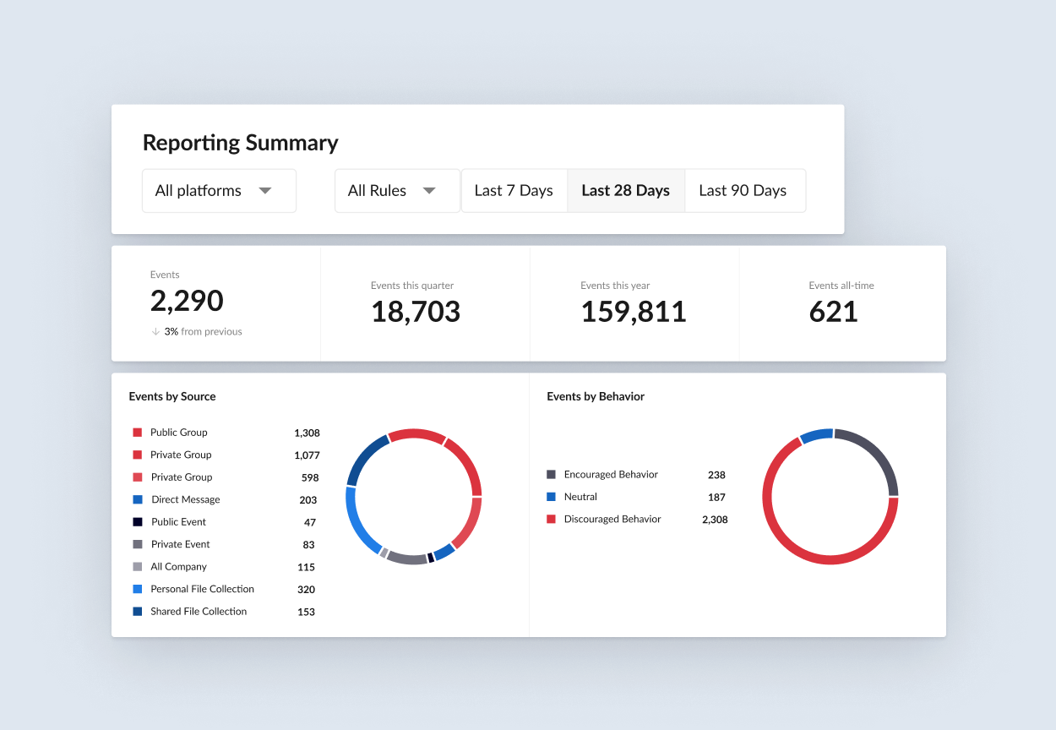
Task: Select the Shared File Collection swatch
Action: [x=137, y=612]
